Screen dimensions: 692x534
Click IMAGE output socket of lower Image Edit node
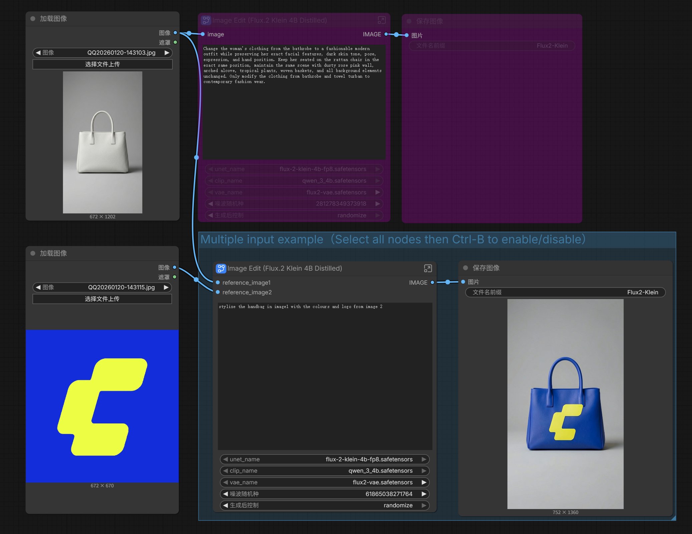click(x=432, y=282)
